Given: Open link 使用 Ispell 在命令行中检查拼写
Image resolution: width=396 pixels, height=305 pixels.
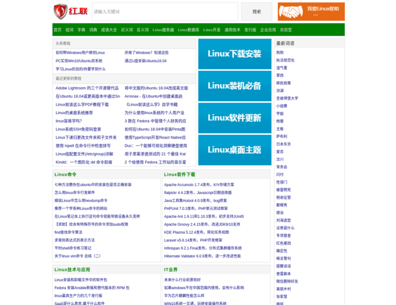Looking at the screenshot, I should 83,146.
